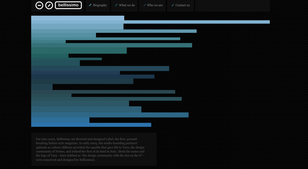308x169 pixels.
Task: Click the circled slash logo icon
Action: pos(49,5)
